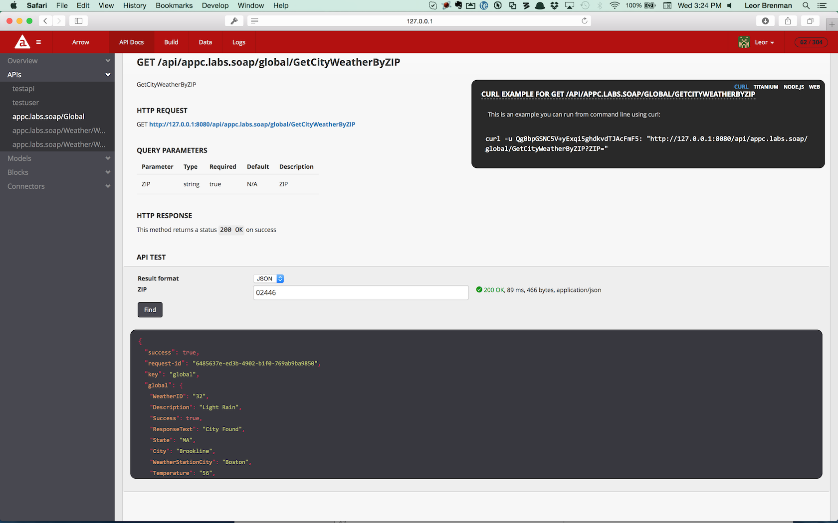Click the green 200 OK status checkmark
The height and width of the screenshot is (523, 838).
pos(479,290)
